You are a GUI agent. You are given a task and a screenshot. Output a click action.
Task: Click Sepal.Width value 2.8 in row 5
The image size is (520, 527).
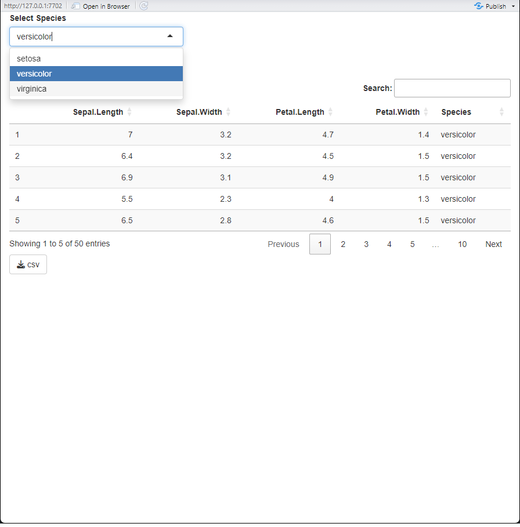(x=226, y=220)
